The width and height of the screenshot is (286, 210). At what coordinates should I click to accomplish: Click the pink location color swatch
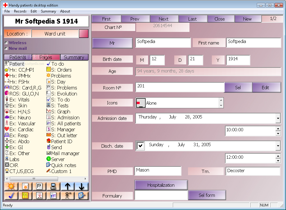[84, 34]
